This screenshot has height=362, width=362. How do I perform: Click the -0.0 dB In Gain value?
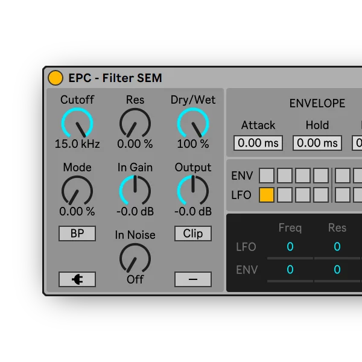click(135, 211)
